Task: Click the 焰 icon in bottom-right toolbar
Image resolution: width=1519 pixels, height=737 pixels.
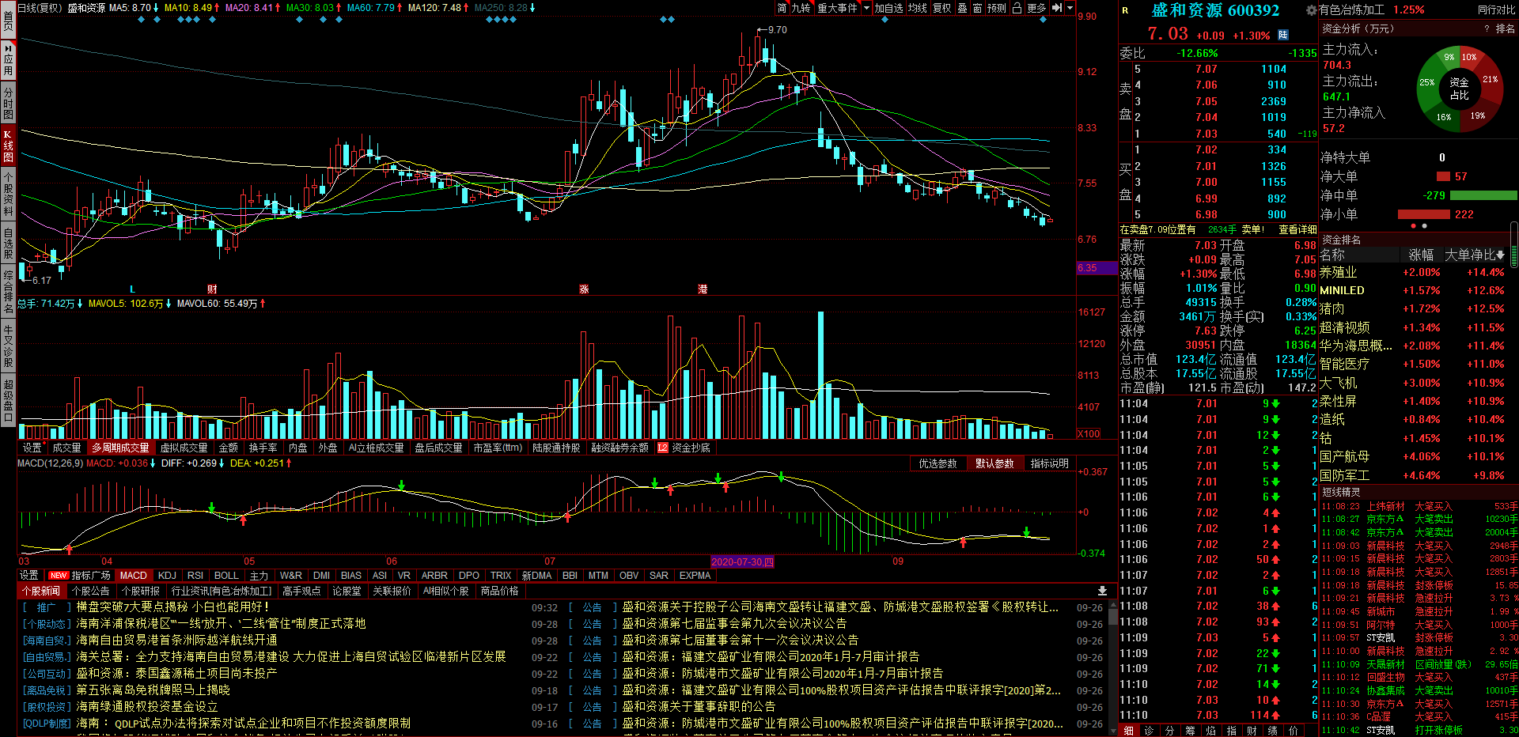Action: [1211, 731]
